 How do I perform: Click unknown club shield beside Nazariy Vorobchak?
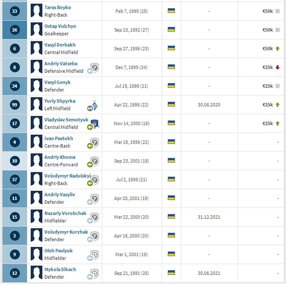click(x=95, y=217)
